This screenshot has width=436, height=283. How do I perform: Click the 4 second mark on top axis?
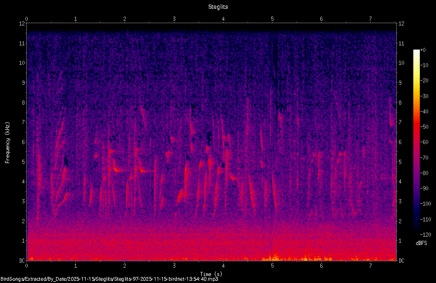(223, 19)
